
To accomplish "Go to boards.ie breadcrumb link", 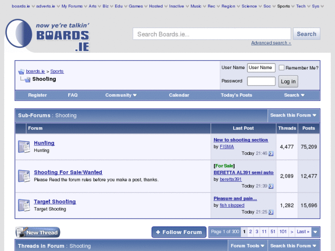I will [x=35, y=71].
